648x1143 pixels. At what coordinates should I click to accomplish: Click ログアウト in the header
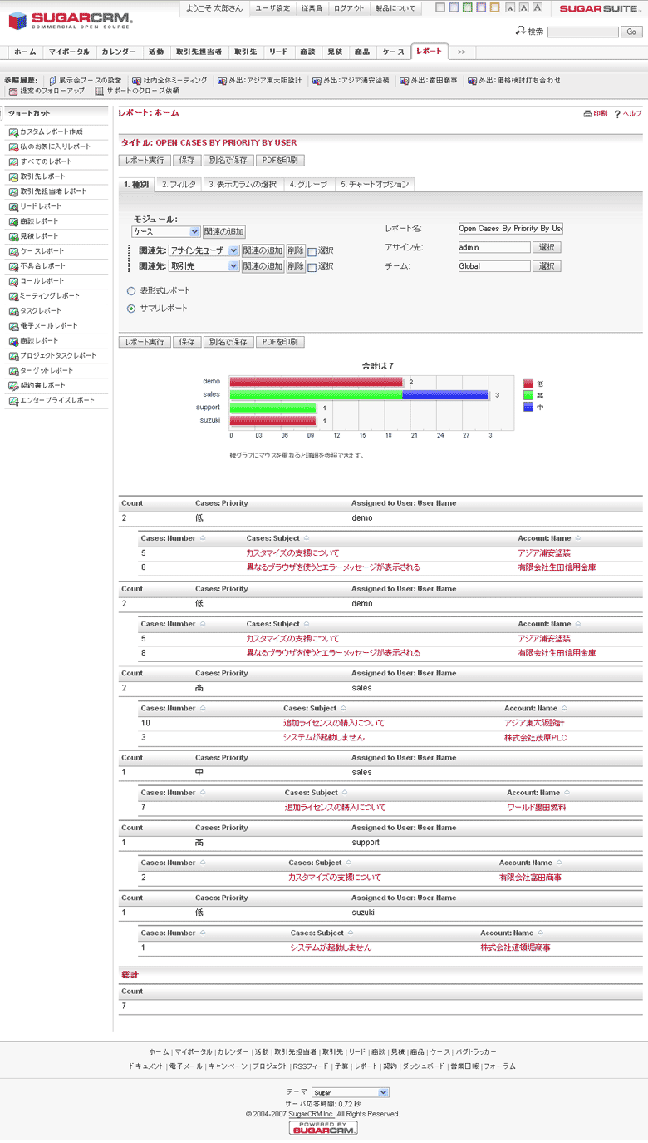point(349,7)
